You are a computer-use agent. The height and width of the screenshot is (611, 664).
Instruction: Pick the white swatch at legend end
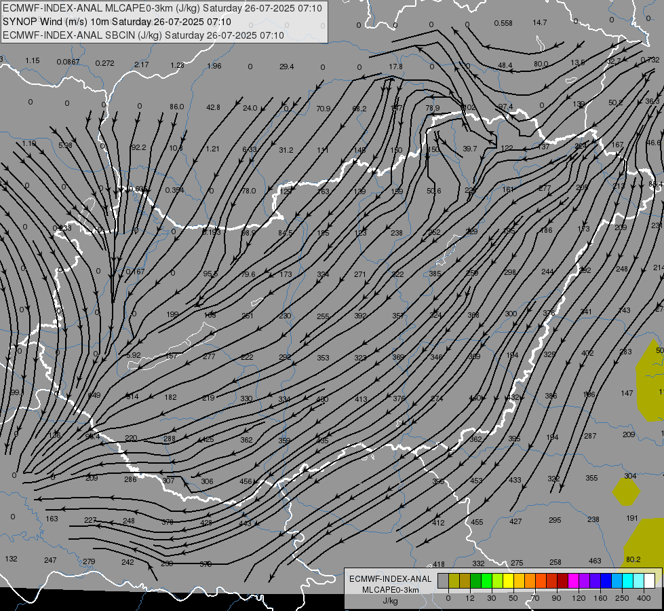(649, 580)
